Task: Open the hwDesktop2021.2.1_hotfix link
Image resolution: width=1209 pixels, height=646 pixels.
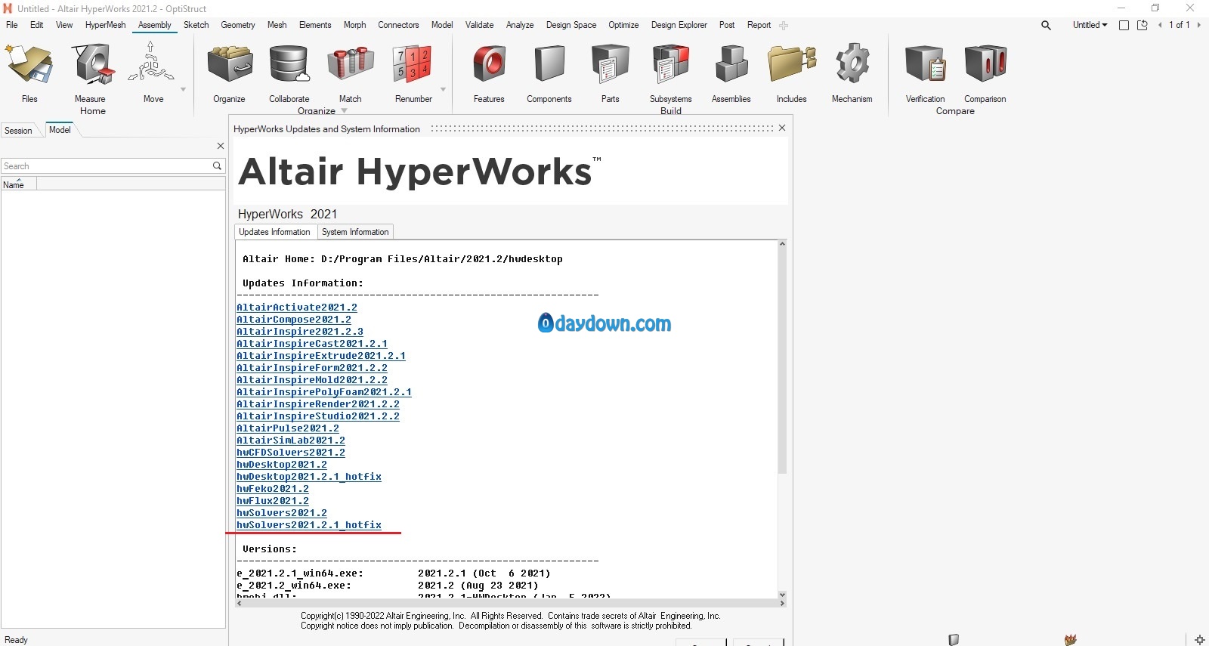Action: click(309, 477)
